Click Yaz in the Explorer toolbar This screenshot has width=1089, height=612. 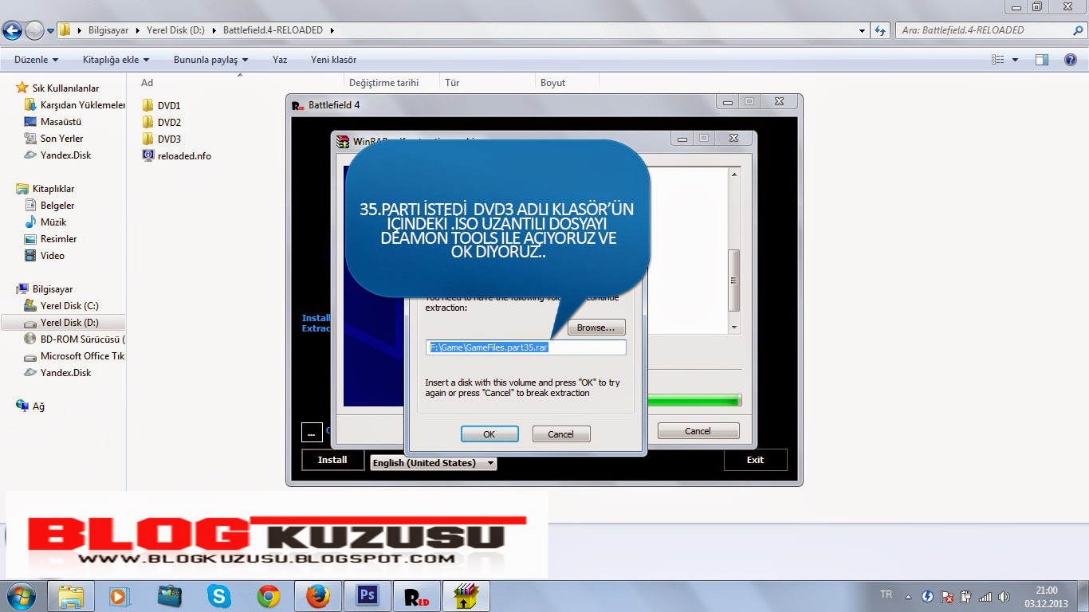pos(280,60)
